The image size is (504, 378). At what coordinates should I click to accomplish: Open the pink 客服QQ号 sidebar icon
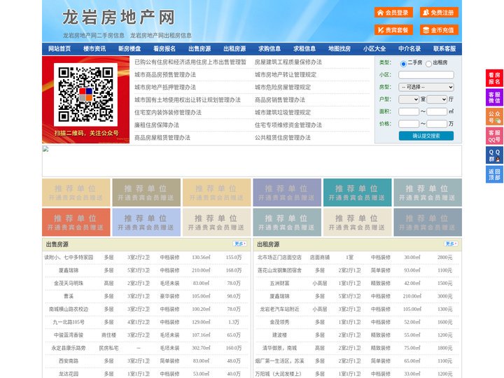point(494,136)
